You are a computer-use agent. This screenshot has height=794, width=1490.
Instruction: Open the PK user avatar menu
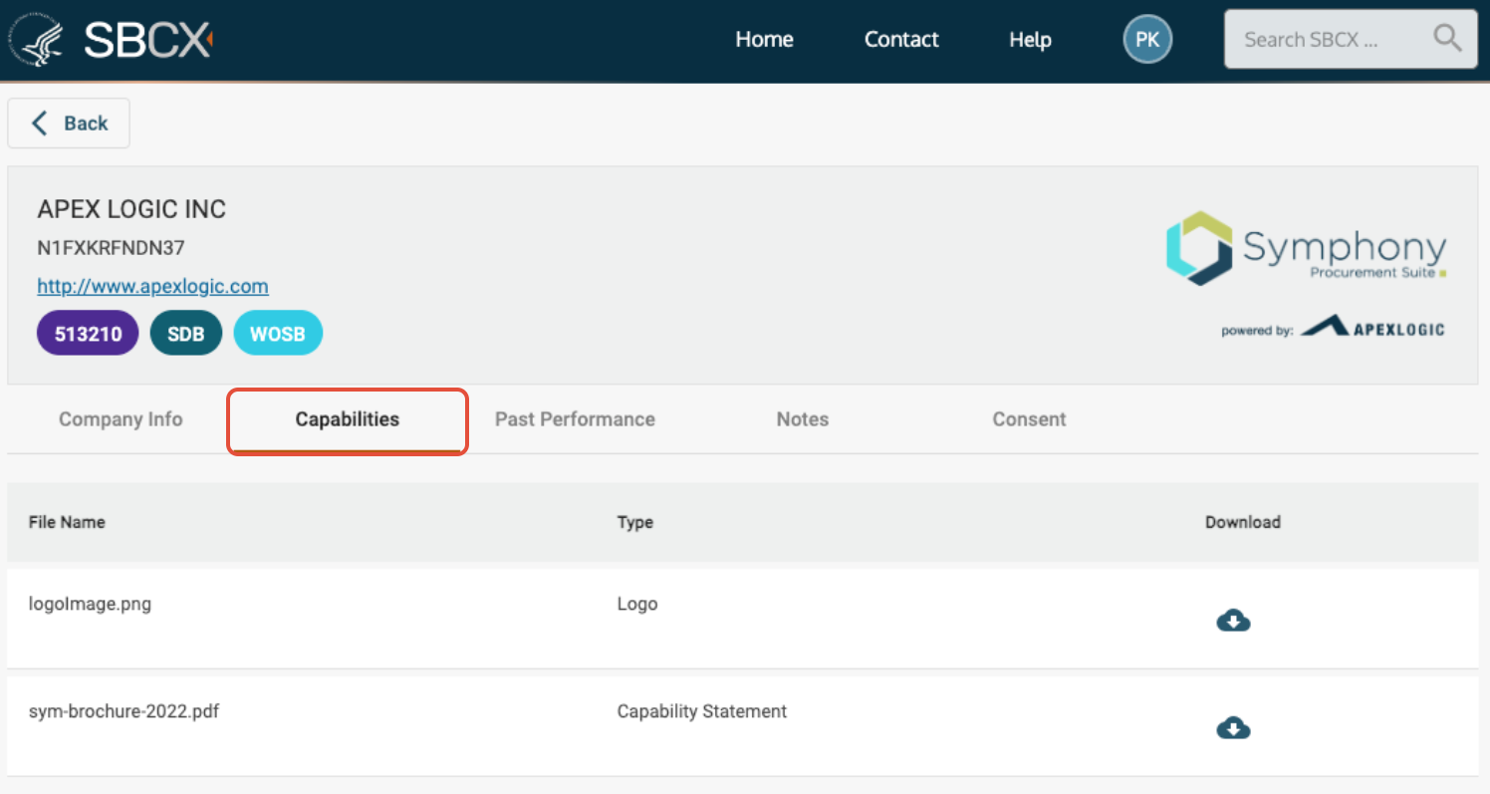coord(1147,40)
